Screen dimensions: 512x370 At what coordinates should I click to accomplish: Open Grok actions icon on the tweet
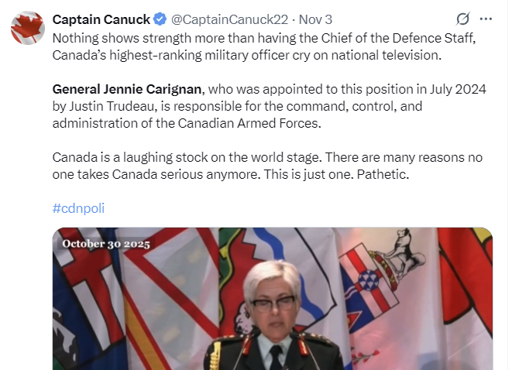(x=462, y=19)
